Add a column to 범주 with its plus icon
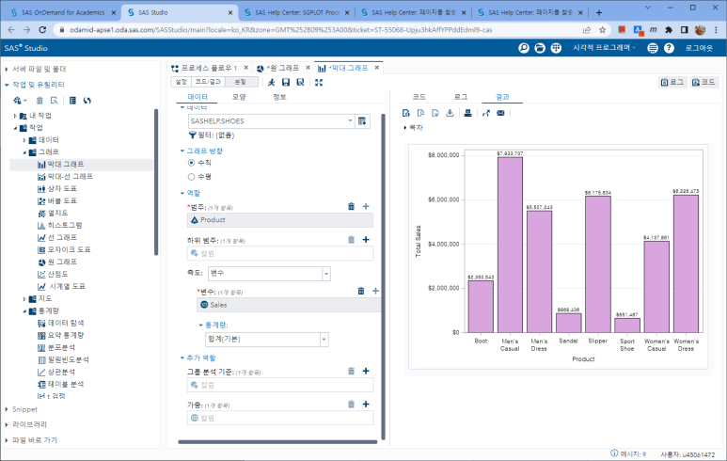This screenshot has height=461, width=727. pos(366,206)
